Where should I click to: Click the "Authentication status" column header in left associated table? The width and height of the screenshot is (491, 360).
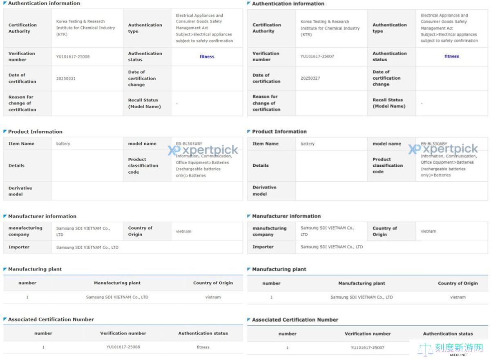(203, 333)
